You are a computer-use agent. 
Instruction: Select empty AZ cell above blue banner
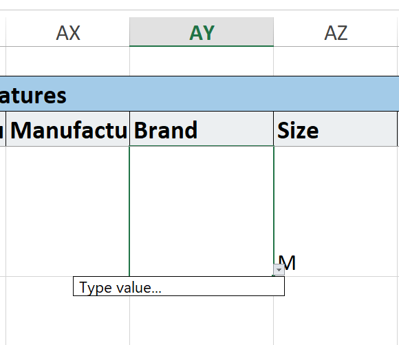click(x=336, y=61)
